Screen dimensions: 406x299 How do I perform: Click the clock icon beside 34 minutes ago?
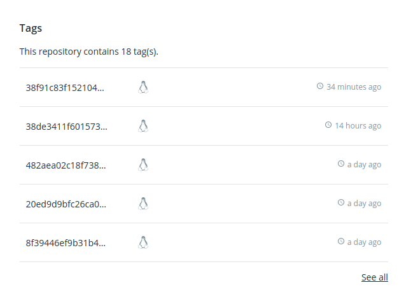[320, 87]
